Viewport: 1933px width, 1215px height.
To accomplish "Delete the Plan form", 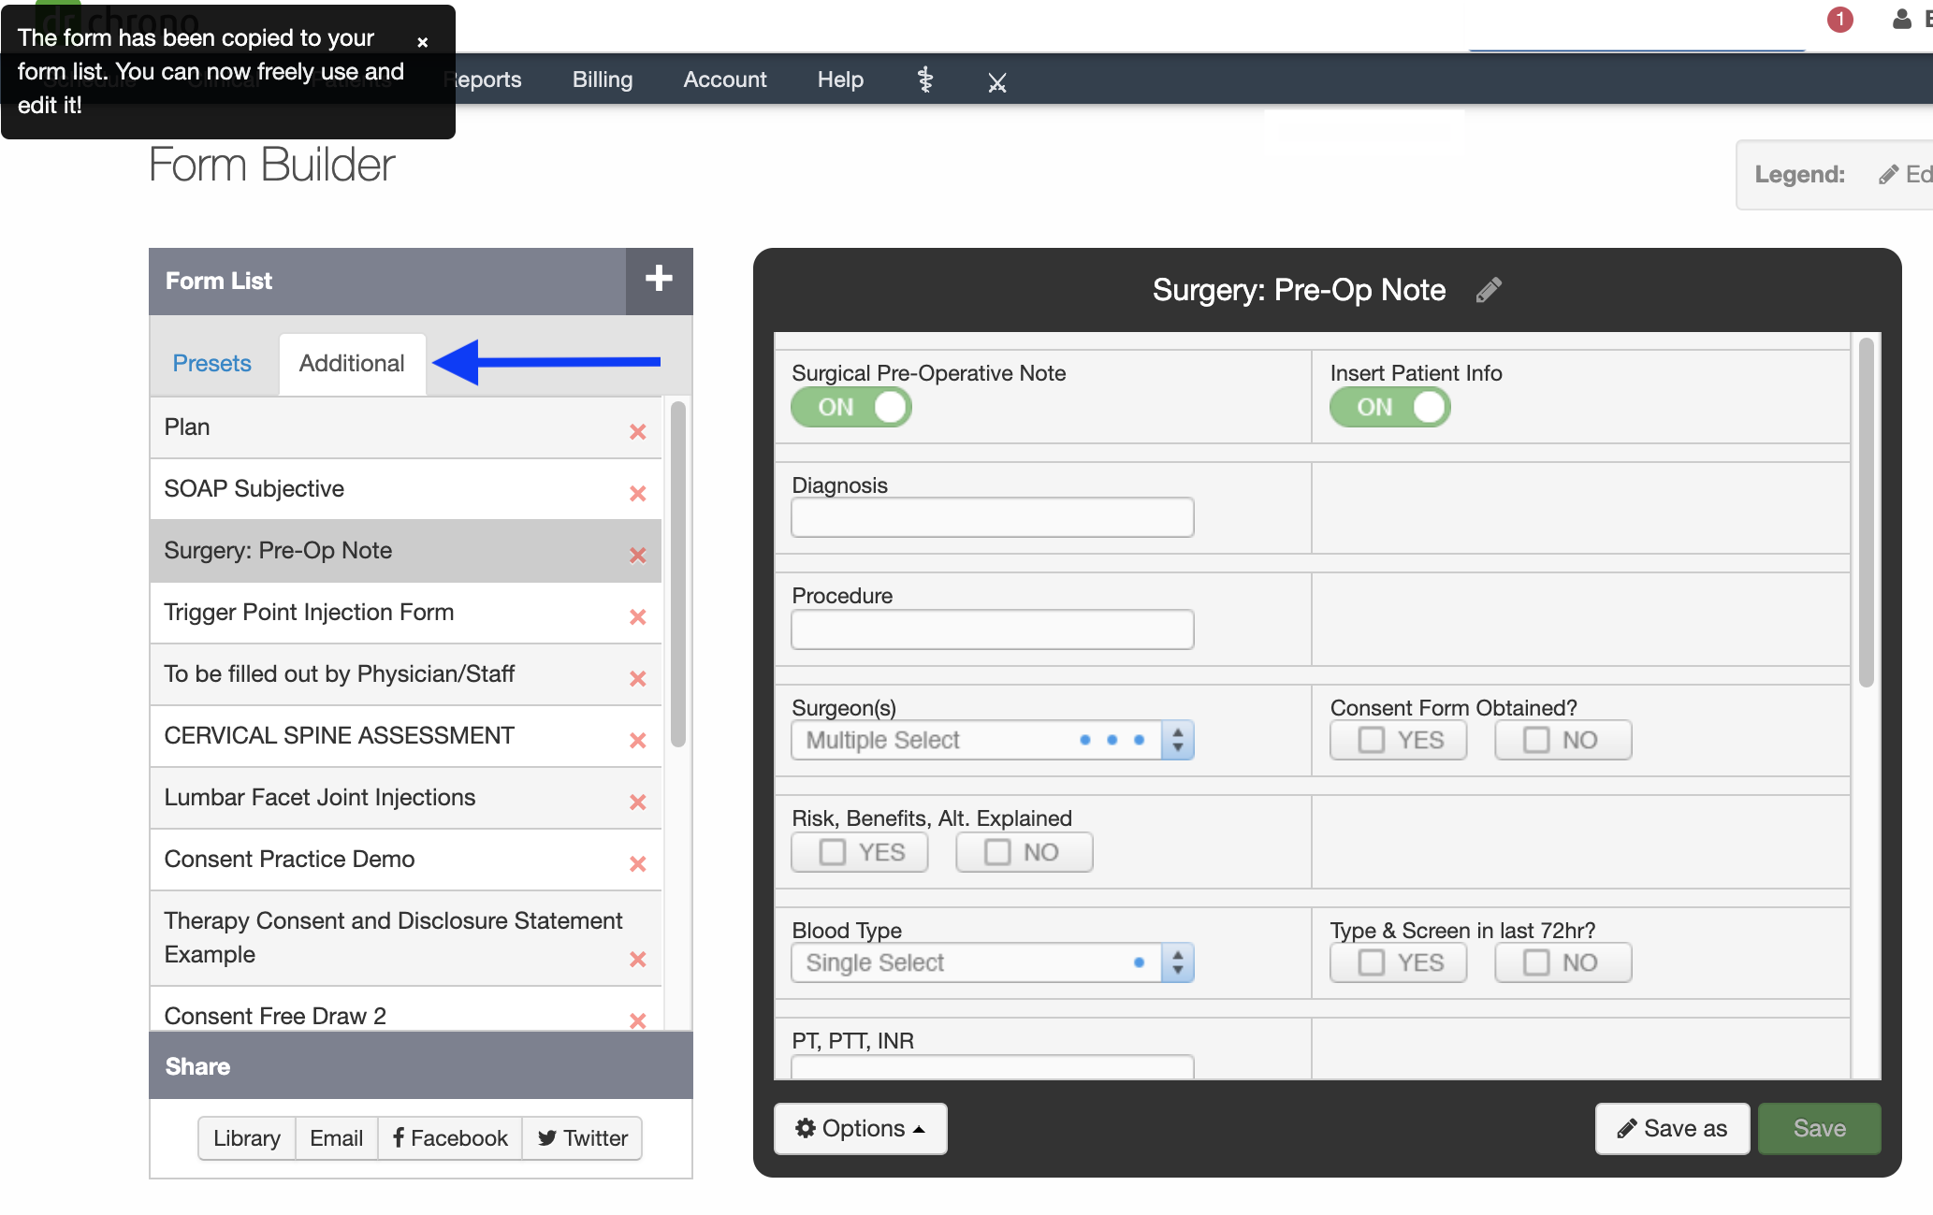I will [638, 431].
